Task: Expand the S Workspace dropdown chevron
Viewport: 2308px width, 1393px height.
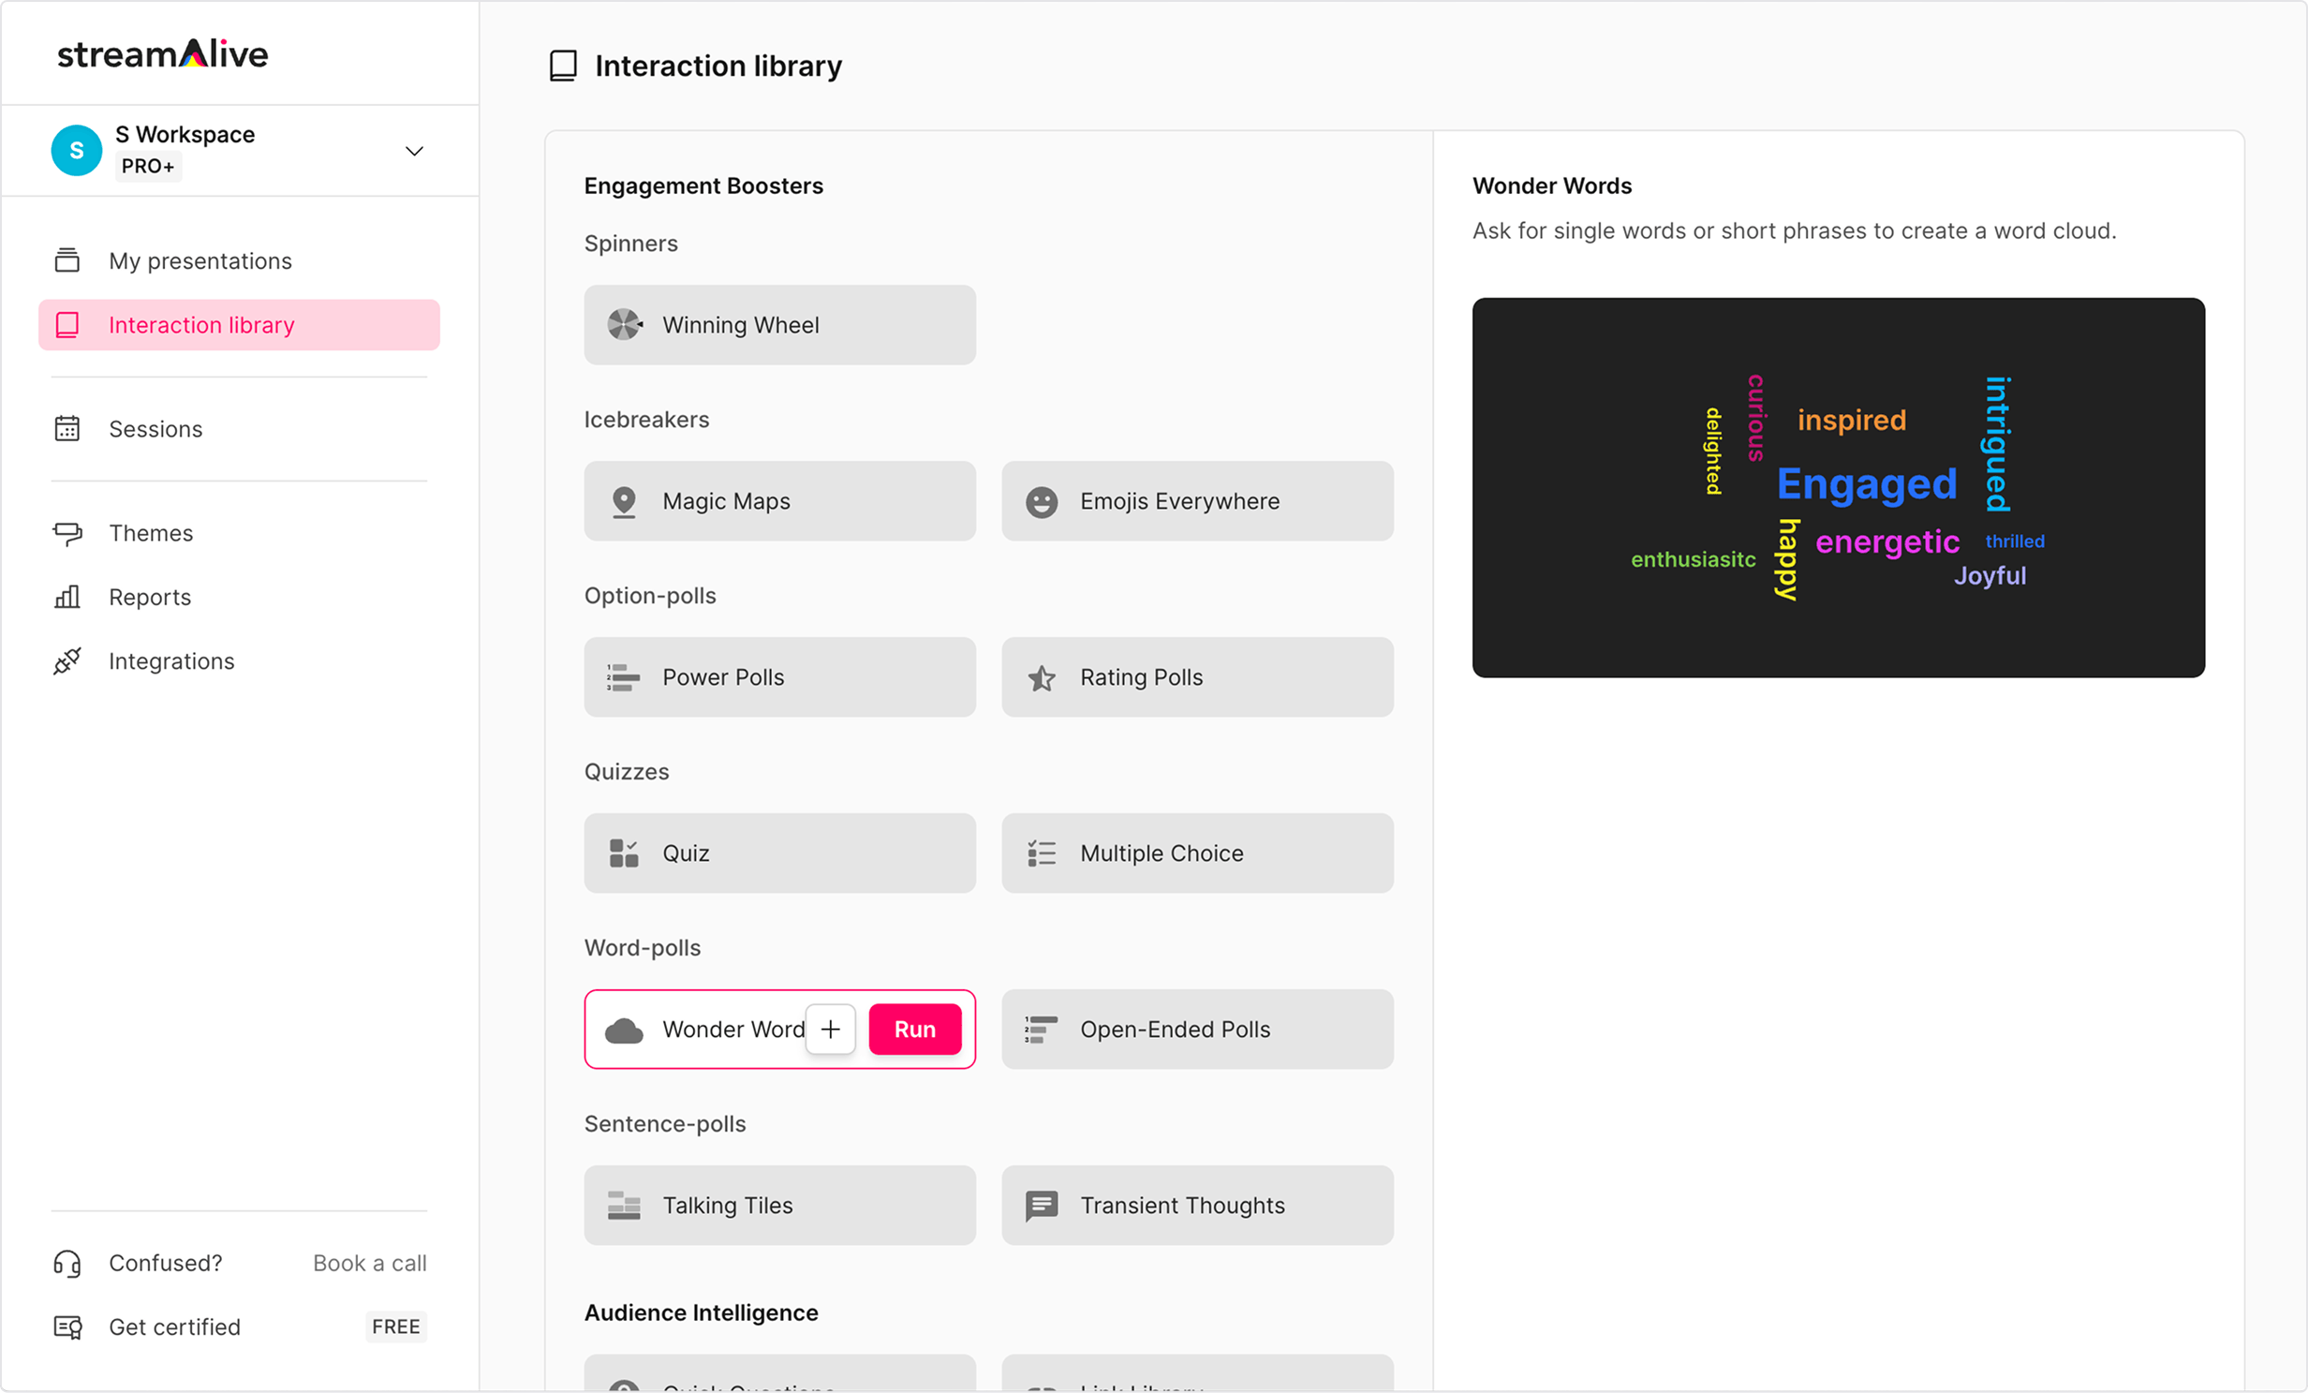Action: tap(414, 151)
